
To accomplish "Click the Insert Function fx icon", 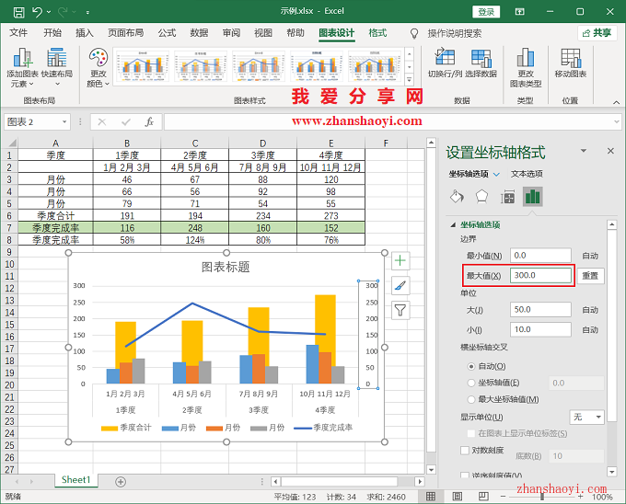I will 149,122.
